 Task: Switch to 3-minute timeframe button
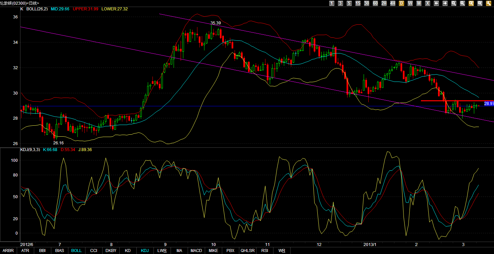[x=341, y=3]
